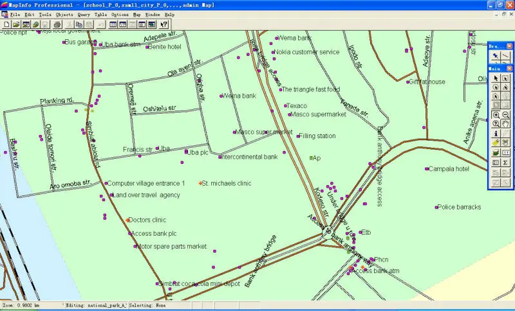Click the Help pointer toolbar icon

point(164,24)
